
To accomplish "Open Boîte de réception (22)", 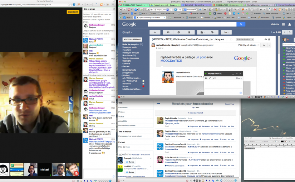I will 133,45.
